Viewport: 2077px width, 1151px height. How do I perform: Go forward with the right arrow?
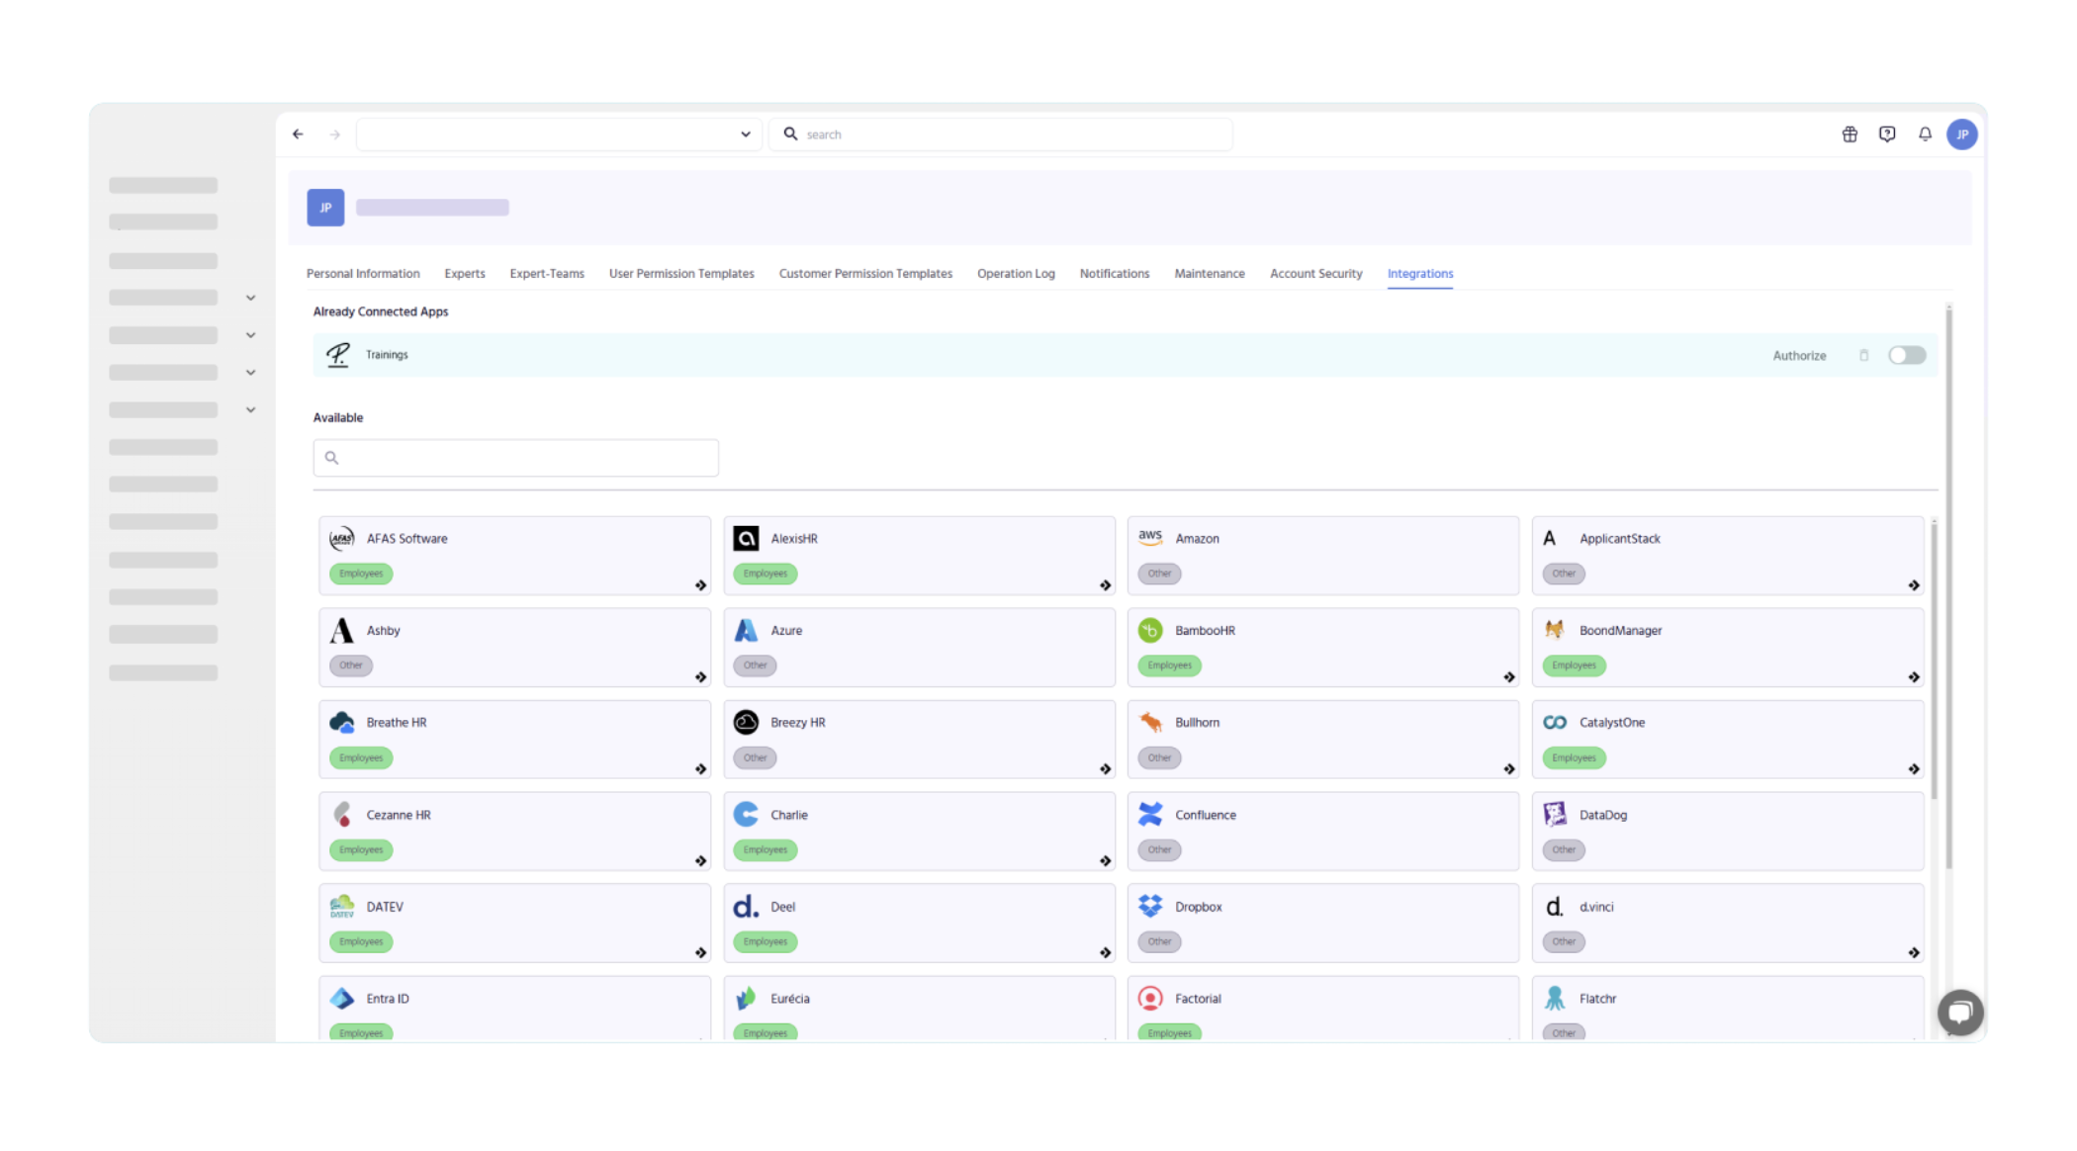coord(335,134)
